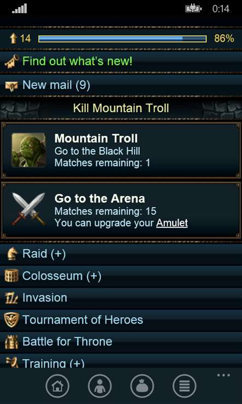This screenshot has height=404, width=242.
Task: Tap the home icon in bottom bar
Action: click(57, 386)
